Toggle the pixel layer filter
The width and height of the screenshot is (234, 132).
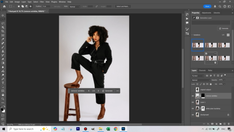point(207,76)
